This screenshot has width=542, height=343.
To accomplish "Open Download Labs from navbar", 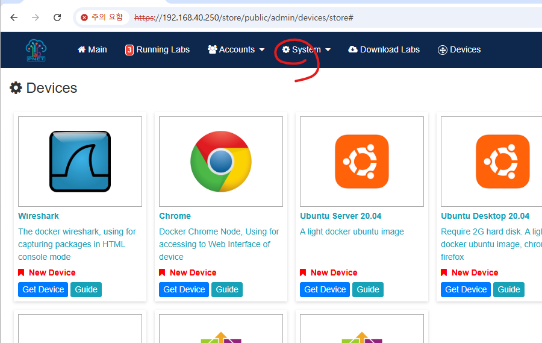I will pos(384,49).
